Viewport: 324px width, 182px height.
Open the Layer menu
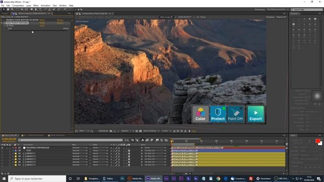28,6
